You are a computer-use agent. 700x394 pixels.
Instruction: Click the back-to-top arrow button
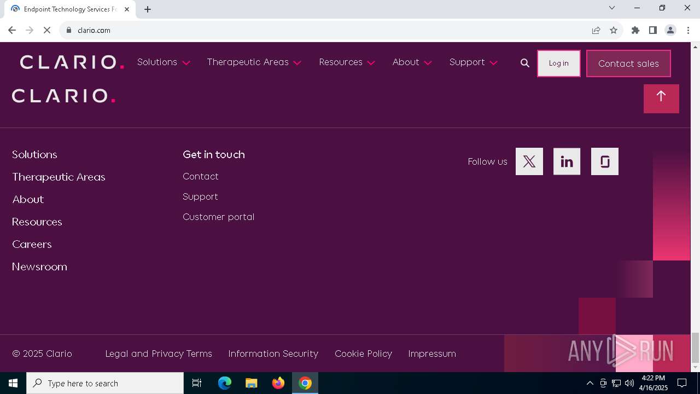coord(661,99)
